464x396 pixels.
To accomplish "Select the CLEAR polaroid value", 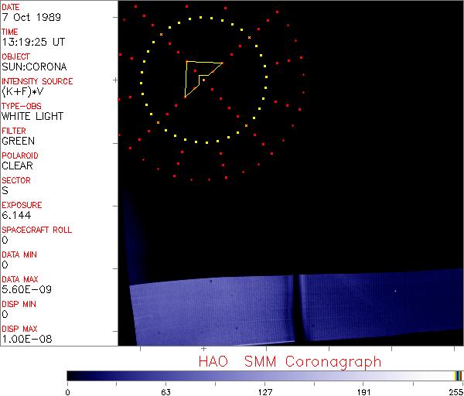I will [18, 166].
